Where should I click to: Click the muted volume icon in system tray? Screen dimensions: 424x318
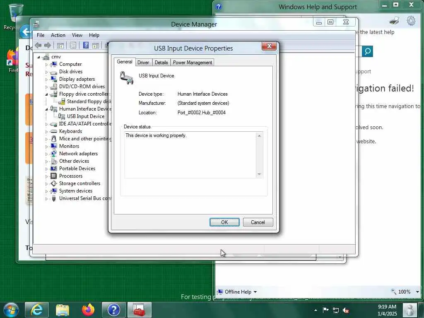click(x=346, y=310)
